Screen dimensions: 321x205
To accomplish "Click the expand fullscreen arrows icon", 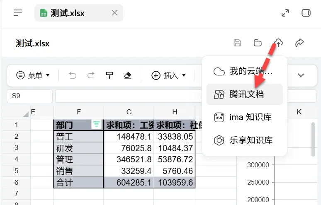I will click(285, 13).
